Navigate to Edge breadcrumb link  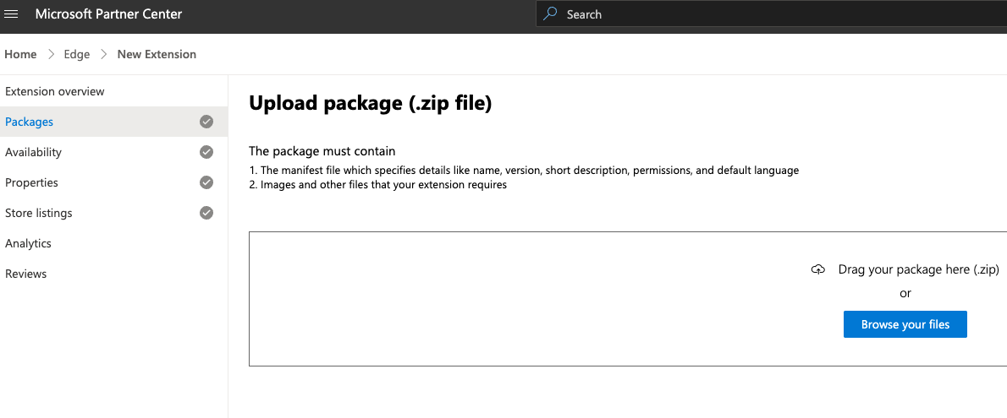click(x=77, y=54)
